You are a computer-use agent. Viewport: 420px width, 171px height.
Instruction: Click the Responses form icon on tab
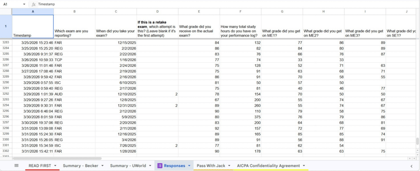[160, 166]
